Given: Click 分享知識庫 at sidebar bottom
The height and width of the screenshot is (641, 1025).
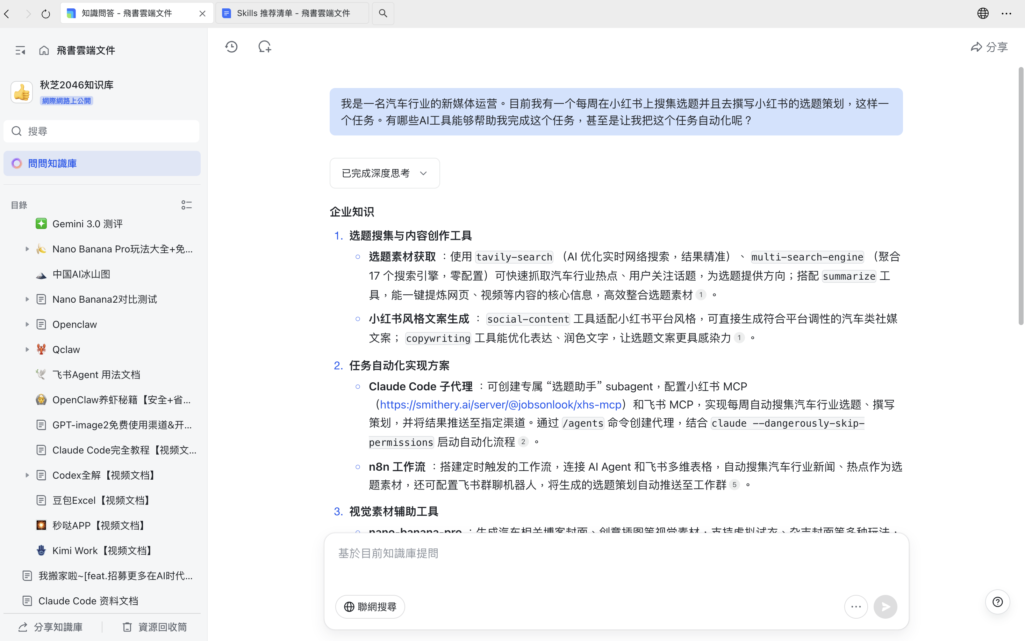Looking at the screenshot, I should coord(50,627).
